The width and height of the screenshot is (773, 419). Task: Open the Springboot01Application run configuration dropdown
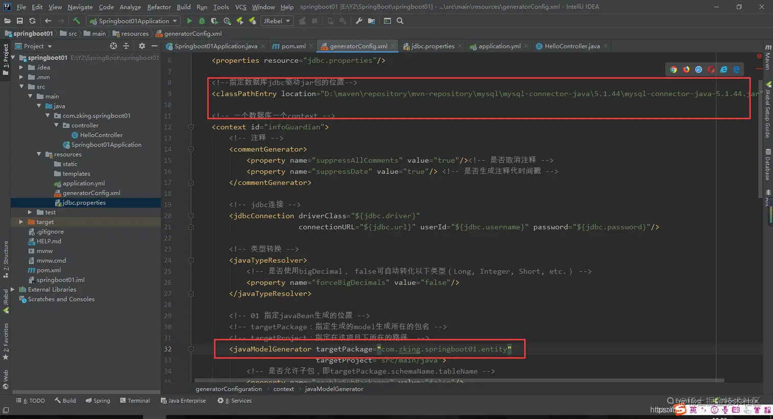click(x=133, y=21)
